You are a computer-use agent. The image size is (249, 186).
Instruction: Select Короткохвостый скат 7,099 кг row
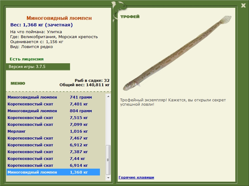53,125
